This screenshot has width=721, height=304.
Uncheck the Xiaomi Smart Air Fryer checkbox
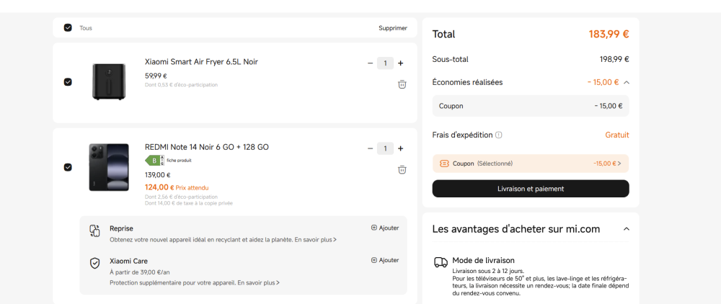pyautogui.click(x=68, y=82)
